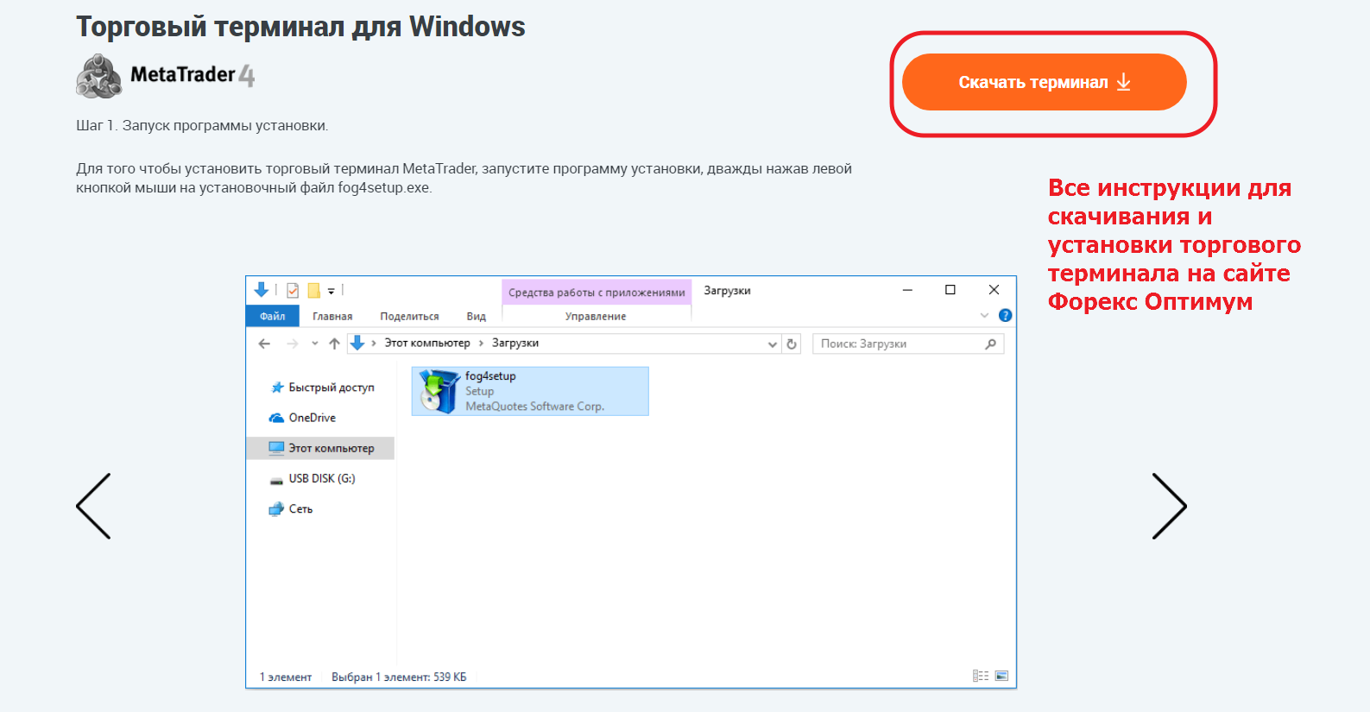Minimize the Загрузки Explorer window

[907, 290]
